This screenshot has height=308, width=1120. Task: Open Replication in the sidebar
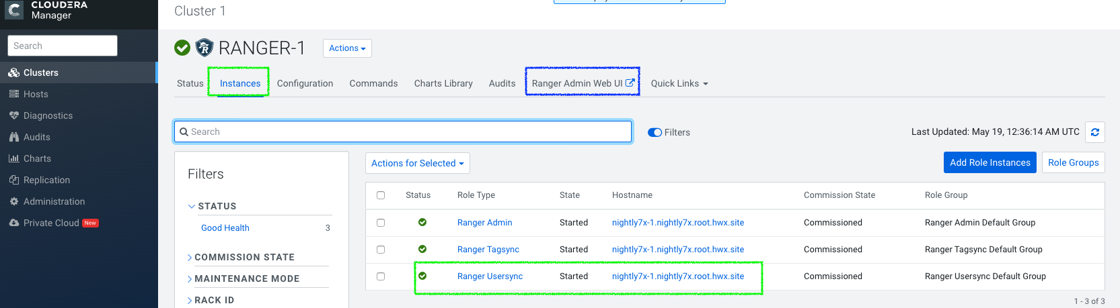(x=46, y=180)
